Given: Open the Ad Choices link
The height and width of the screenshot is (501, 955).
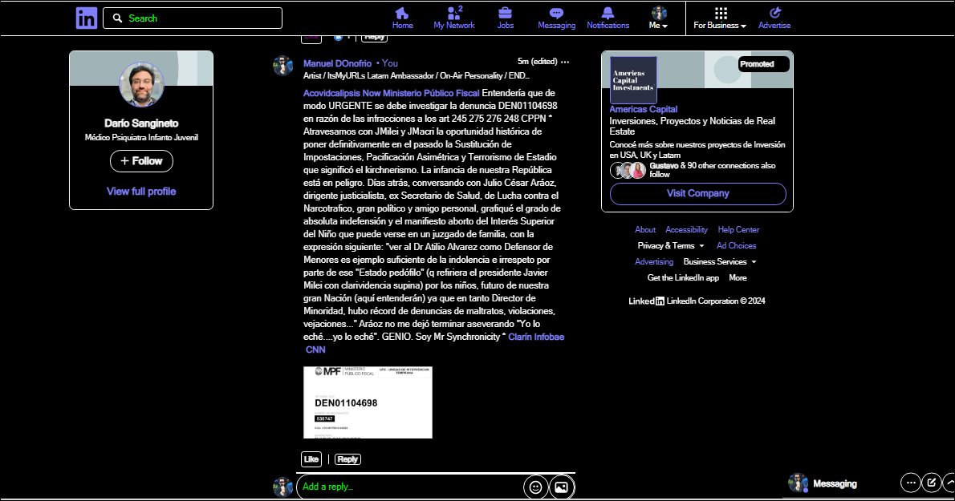Looking at the screenshot, I should 737,245.
